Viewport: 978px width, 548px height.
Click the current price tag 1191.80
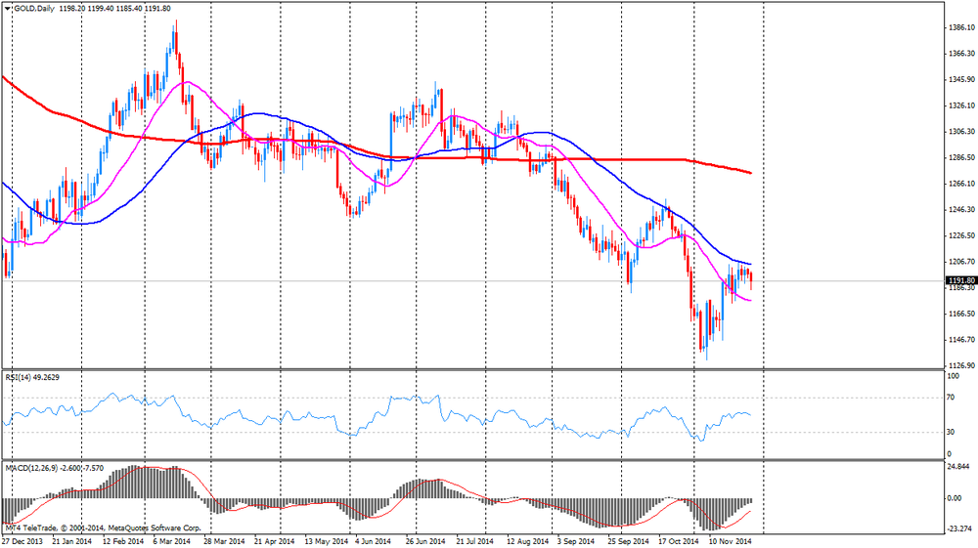point(960,281)
